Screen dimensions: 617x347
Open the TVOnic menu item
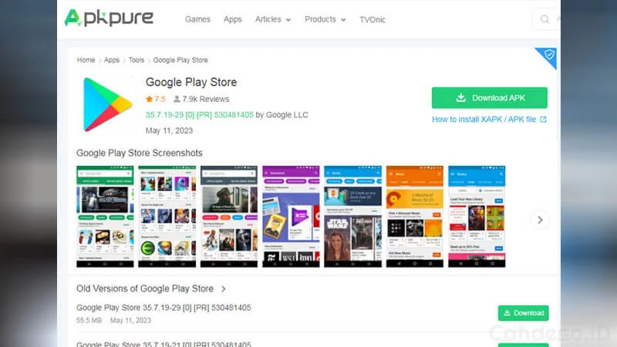(373, 20)
